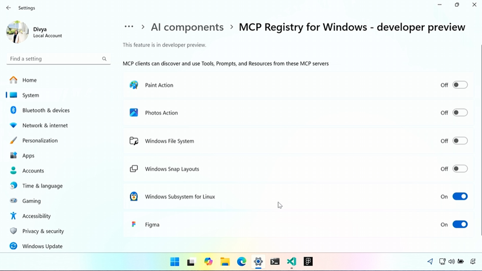
Task: Click the Photos Action app icon
Action: (134, 112)
